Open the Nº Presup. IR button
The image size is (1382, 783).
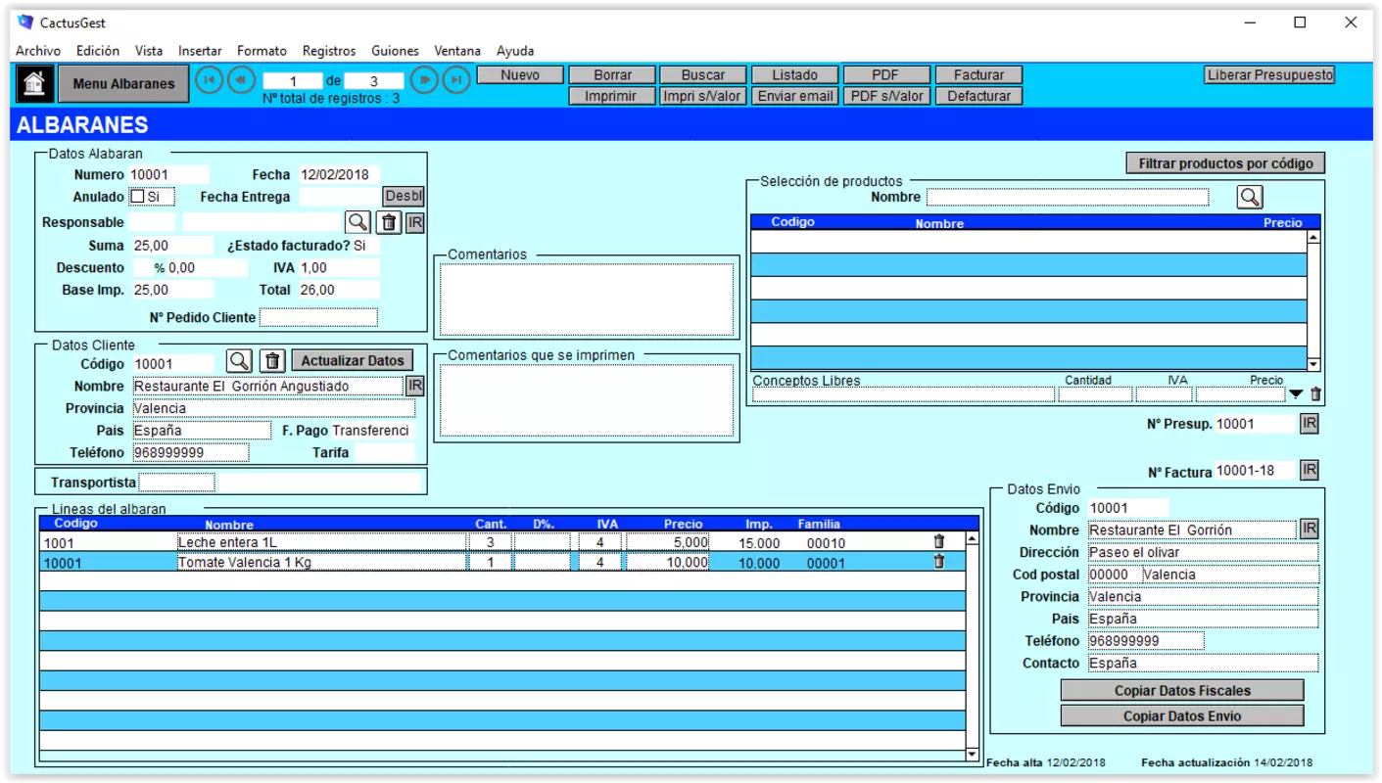tap(1310, 424)
